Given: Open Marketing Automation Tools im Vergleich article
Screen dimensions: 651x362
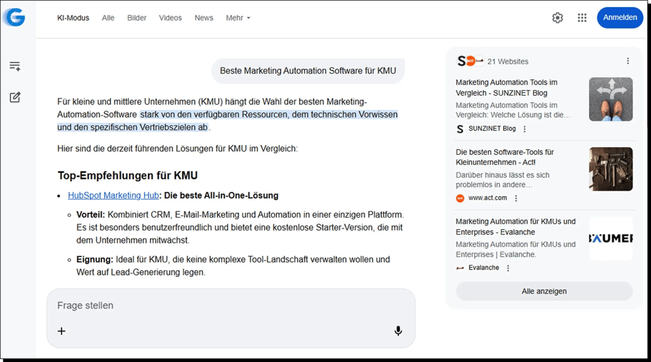Looking at the screenshot, I should pos(507,88).
